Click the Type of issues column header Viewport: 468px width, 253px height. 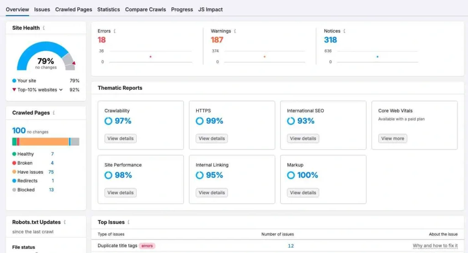(111, 234)
